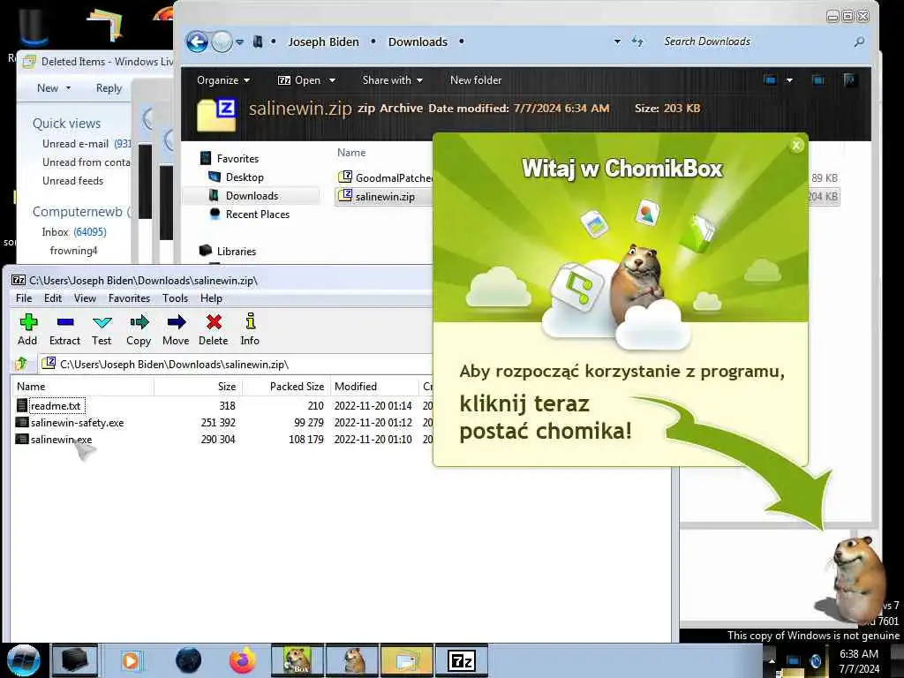This screenshot has width=904, height=678.
Task: Click the Name column header in Explorer
Action: (351, 152)
